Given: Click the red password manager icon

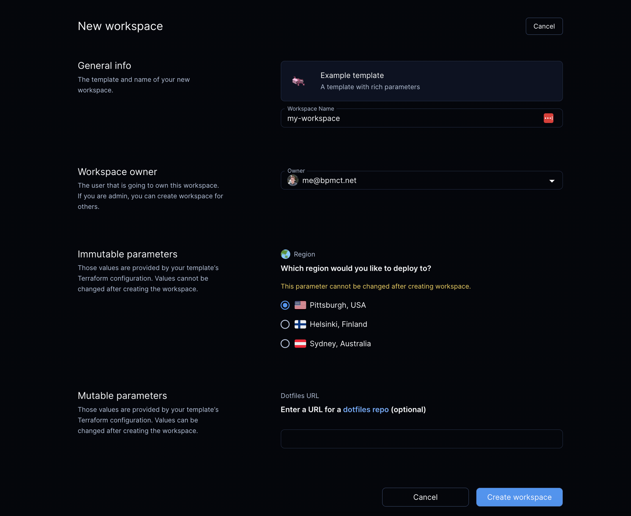Looking at the screenshot, I should point(548,118).
